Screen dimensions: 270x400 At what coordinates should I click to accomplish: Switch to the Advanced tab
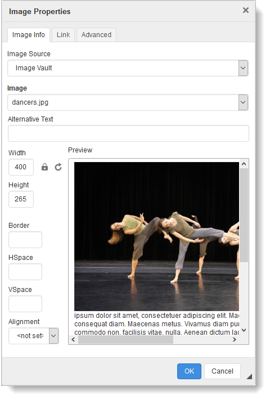click(96, 35)
